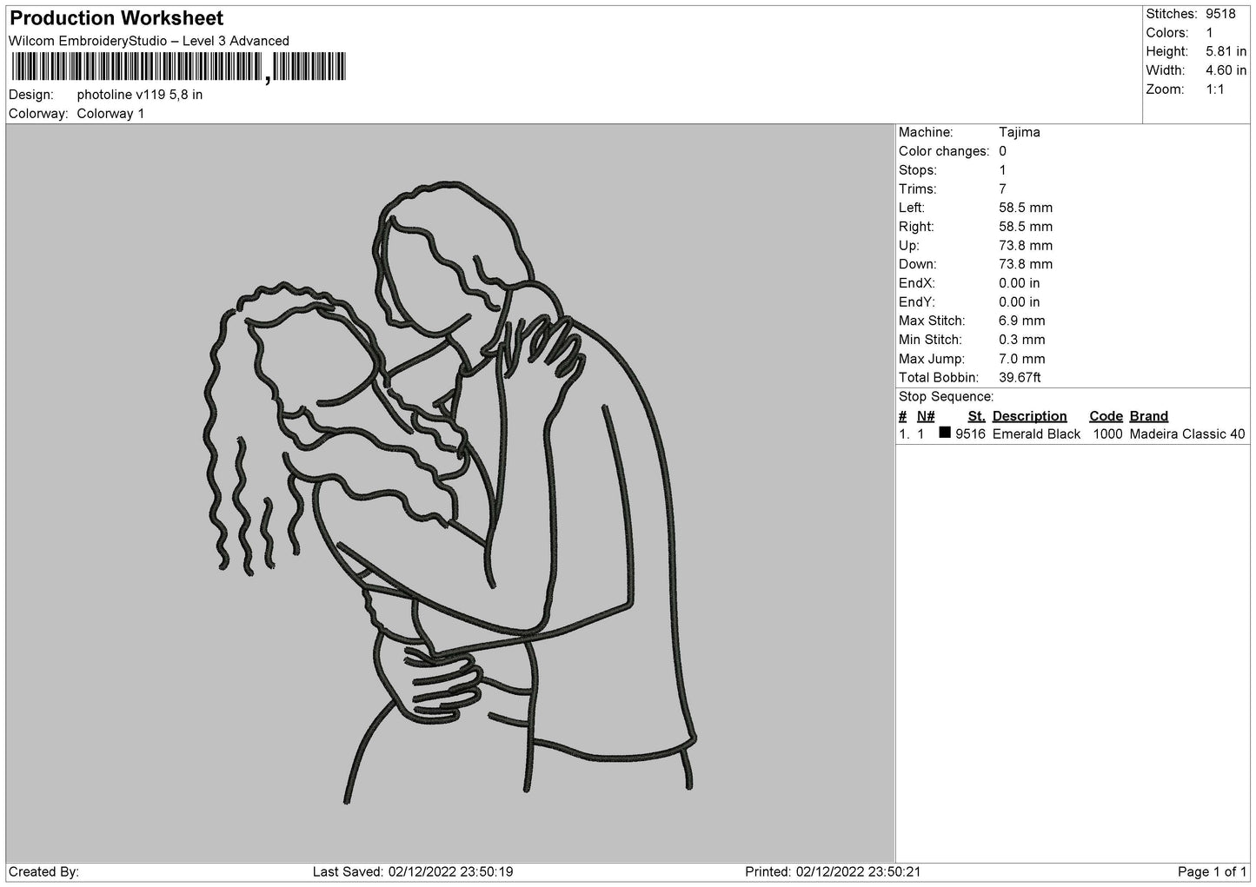
Task: Click the embroidery design preview image
Action: pyautogui.click(x=450, y=493)
